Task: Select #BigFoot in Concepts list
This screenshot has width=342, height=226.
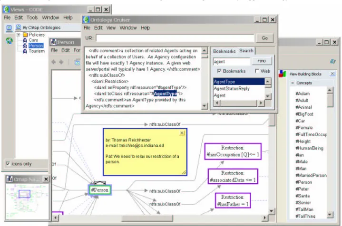Action: pyautogui.click(x=304, y=114)
